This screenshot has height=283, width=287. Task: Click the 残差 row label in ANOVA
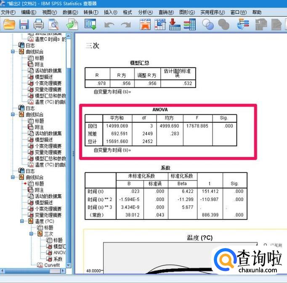(92, 134)
